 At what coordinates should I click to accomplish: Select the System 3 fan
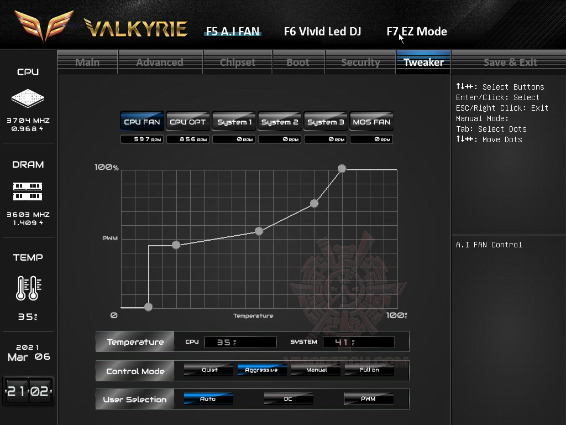[326, 122]
